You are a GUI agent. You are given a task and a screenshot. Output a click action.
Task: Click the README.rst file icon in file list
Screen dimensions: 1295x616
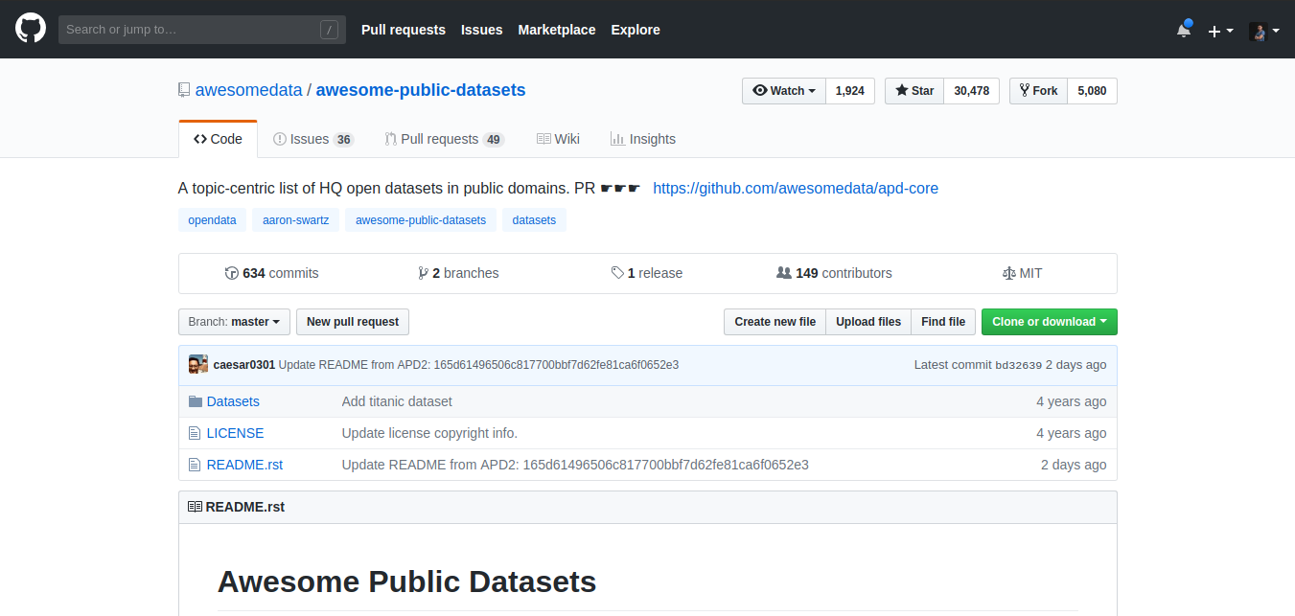tap(195, 465)
